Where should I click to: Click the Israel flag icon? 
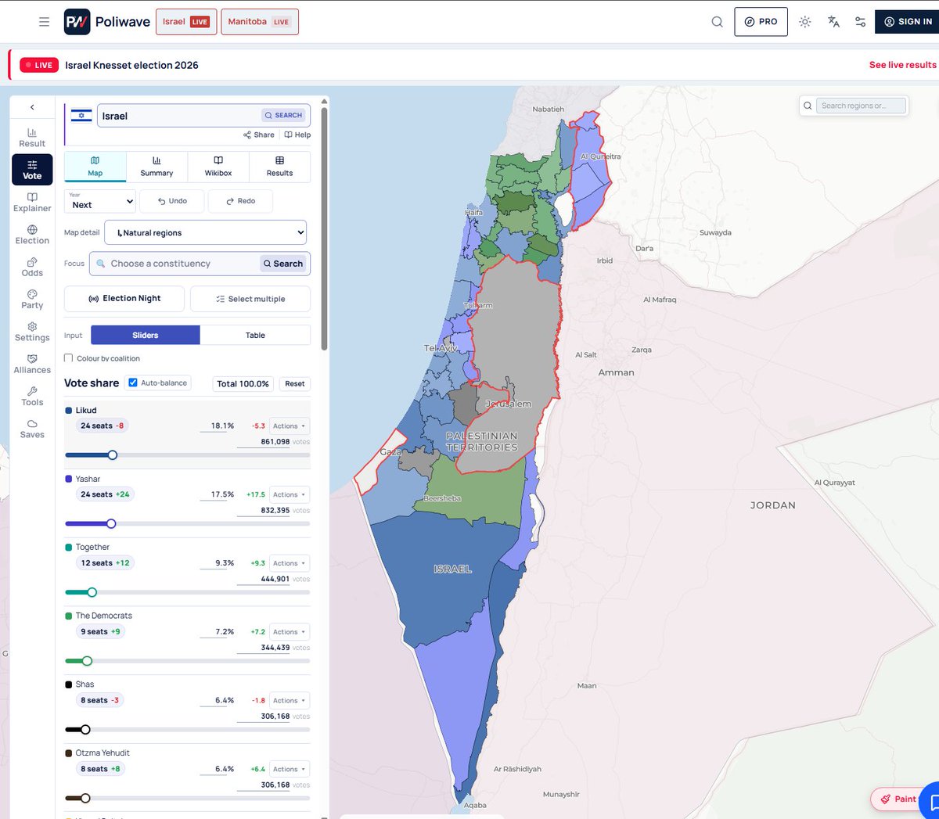pyautogui.click(x=81, y=116)
